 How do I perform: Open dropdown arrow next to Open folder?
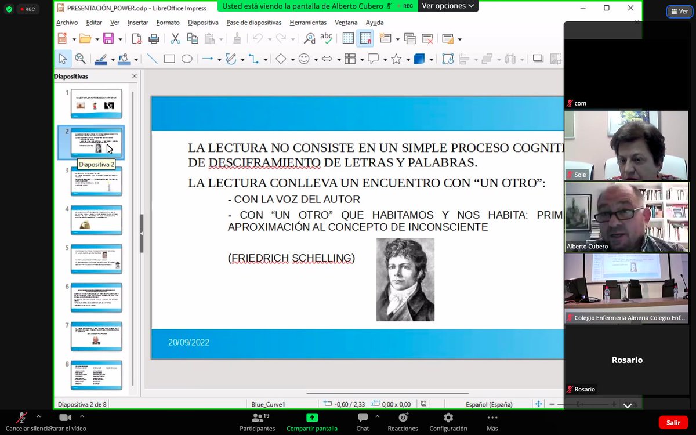click(97, 39)
